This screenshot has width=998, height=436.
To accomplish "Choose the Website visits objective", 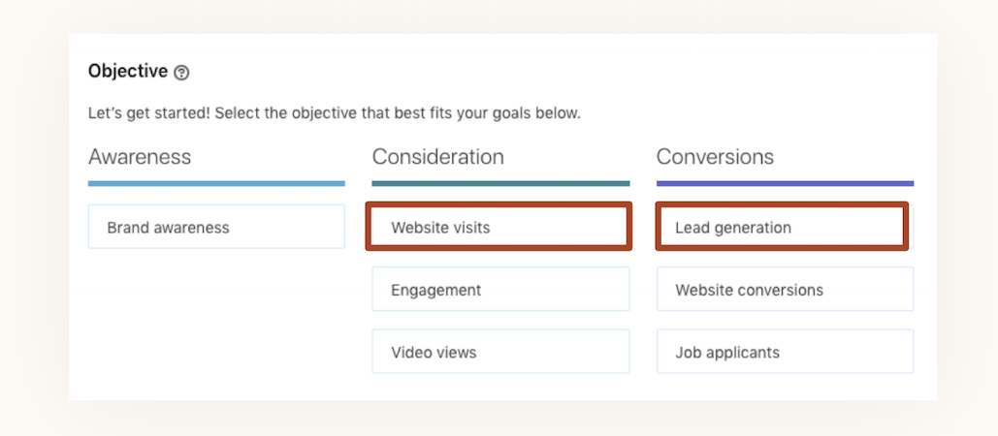I will point(499,228).
